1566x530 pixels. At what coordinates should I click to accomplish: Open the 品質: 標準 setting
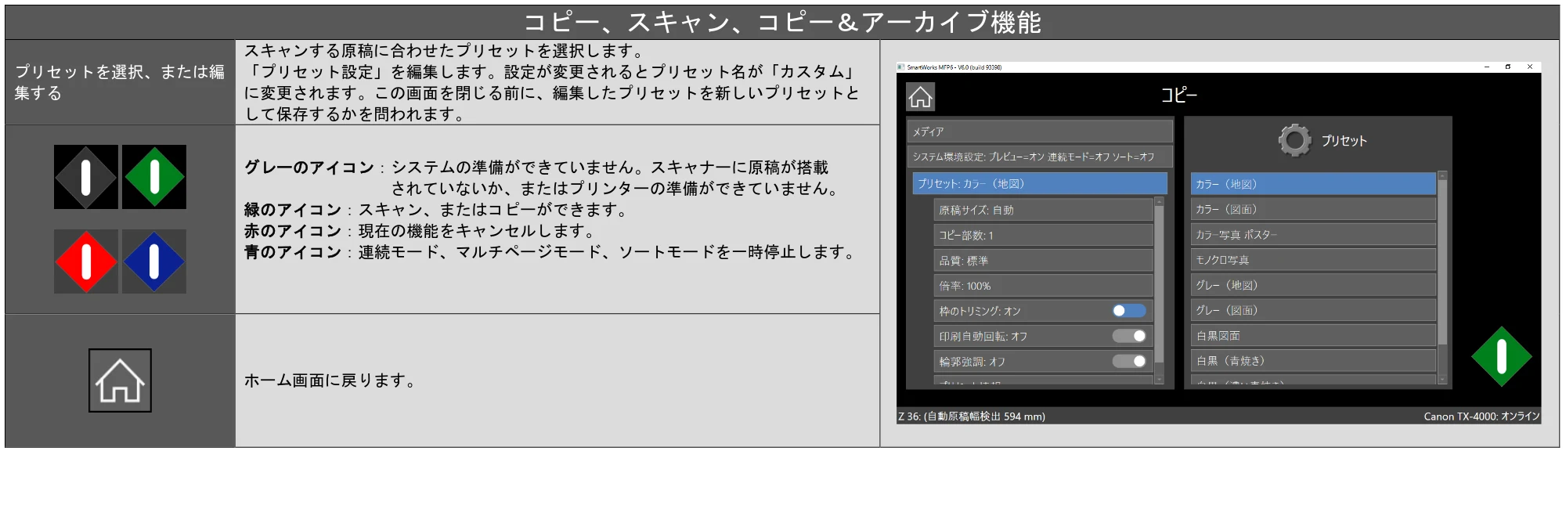[1043, 261]
